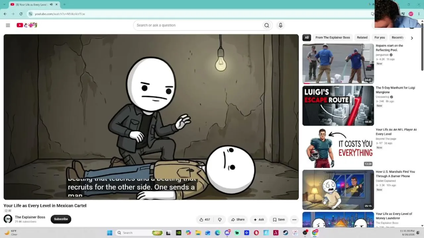Image resolution: width=424 pixels, height=238 pixels.
Task: Click the Ask button
Action: (259, 219)
